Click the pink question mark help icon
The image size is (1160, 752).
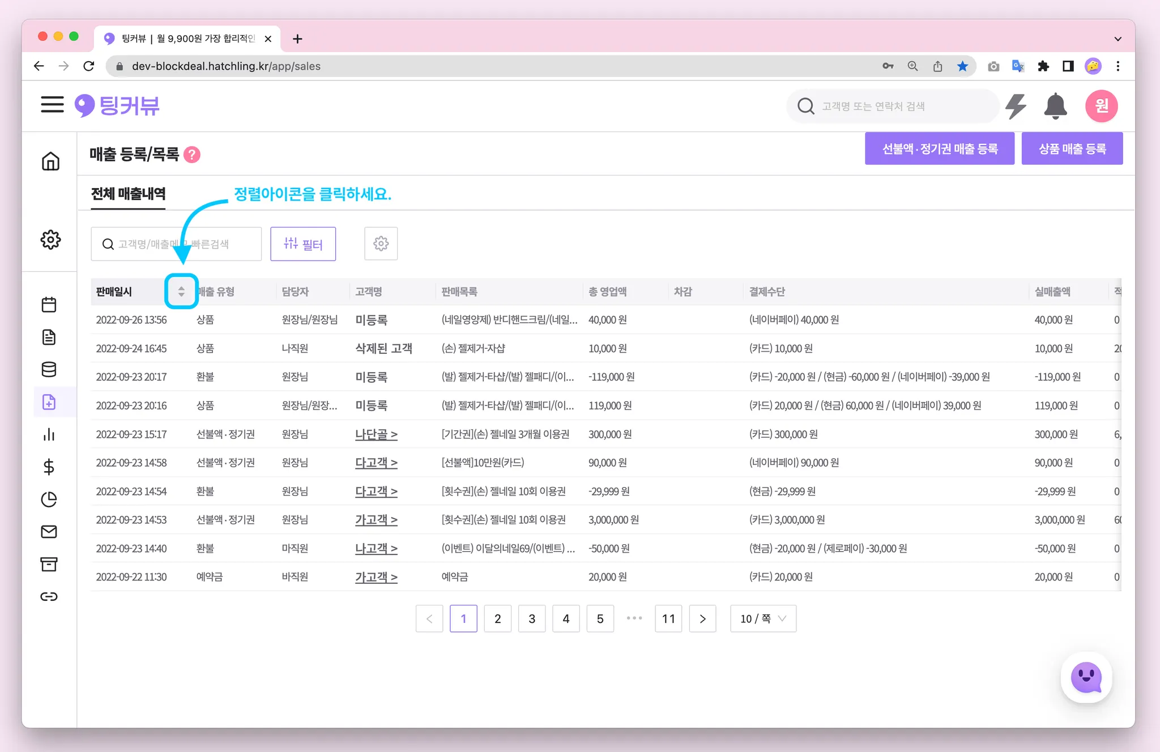tap(192, 155)
